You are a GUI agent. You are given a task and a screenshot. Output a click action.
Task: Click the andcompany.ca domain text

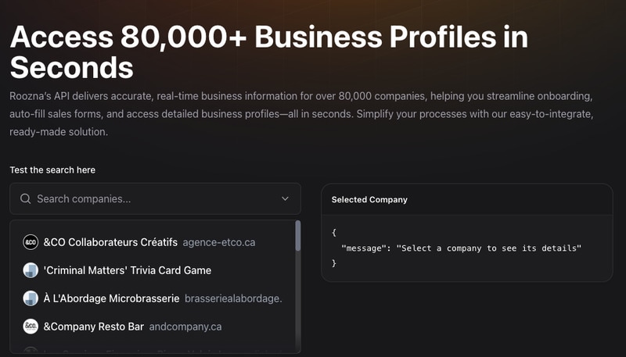point(185,327)
